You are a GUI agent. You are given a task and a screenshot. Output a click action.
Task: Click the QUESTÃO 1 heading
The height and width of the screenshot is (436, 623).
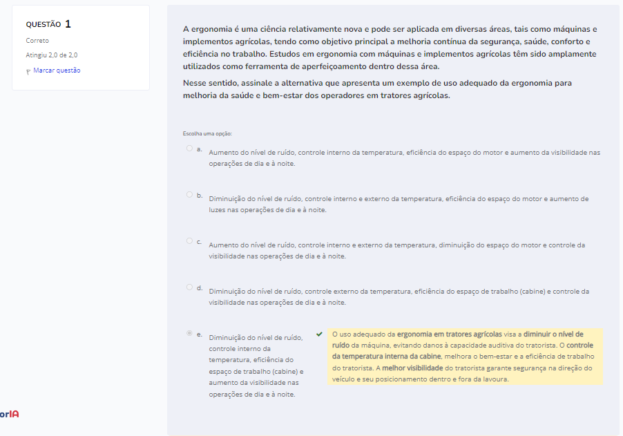(x=48, y=24)
